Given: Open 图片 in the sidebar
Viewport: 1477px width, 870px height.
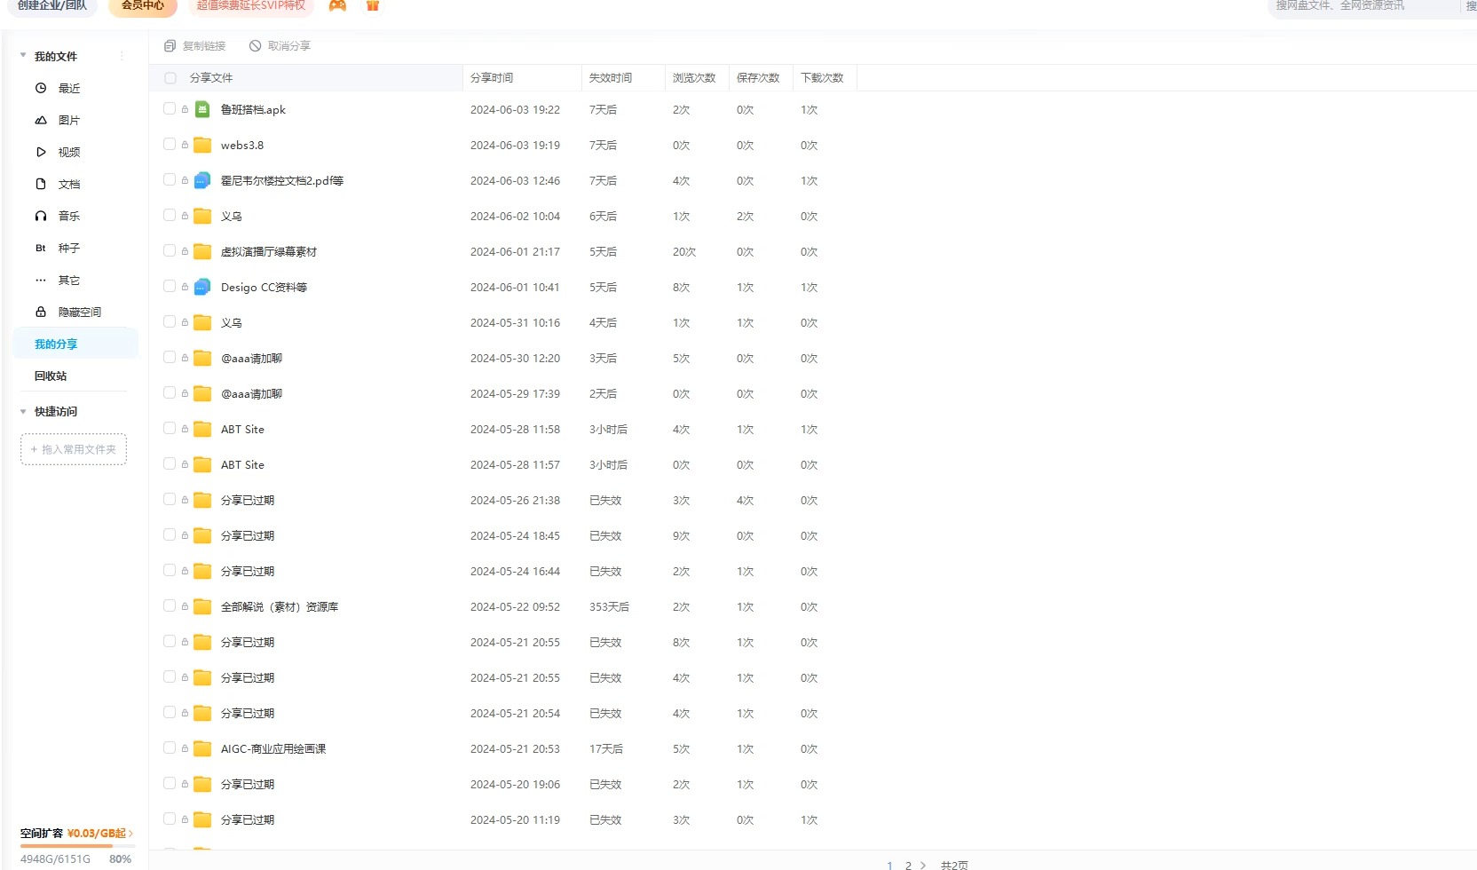Looking at the screenshot, I should 69,120.
